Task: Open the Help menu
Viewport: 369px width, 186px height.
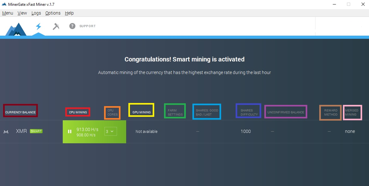Action: coord(69,13)
